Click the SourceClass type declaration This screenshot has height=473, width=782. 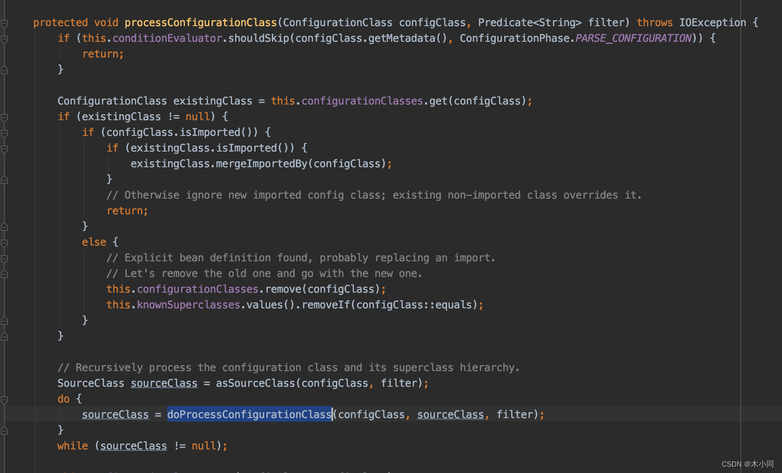point(91,383)
